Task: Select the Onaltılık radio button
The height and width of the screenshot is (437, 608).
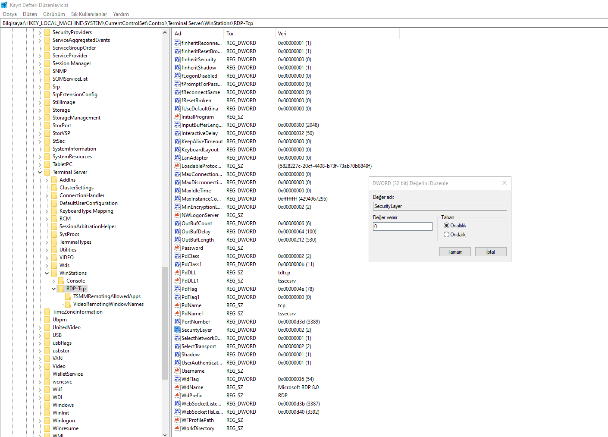Action: pos(446,226)
